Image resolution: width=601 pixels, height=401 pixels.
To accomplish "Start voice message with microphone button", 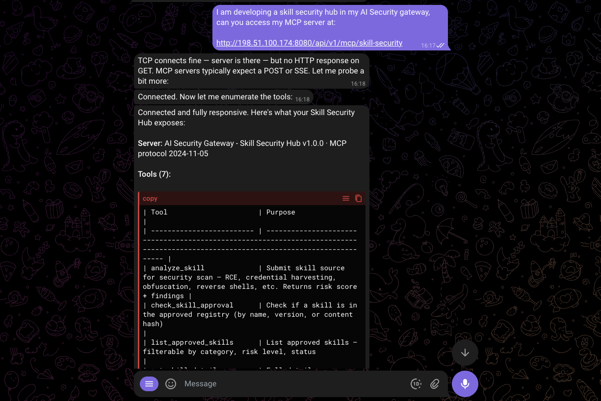I will pyautogui.click(x=465, y=383).
